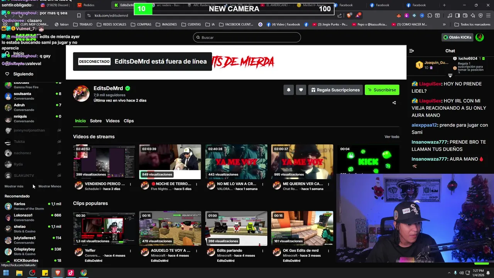Open the Todos los marcadores folder

coord(472,24)
